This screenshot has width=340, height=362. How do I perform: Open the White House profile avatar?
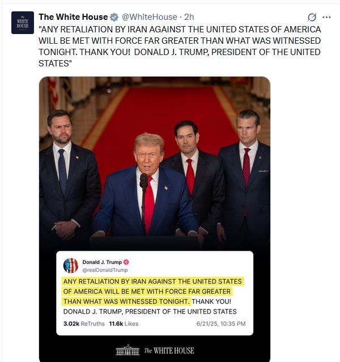(x=23, y=23)
